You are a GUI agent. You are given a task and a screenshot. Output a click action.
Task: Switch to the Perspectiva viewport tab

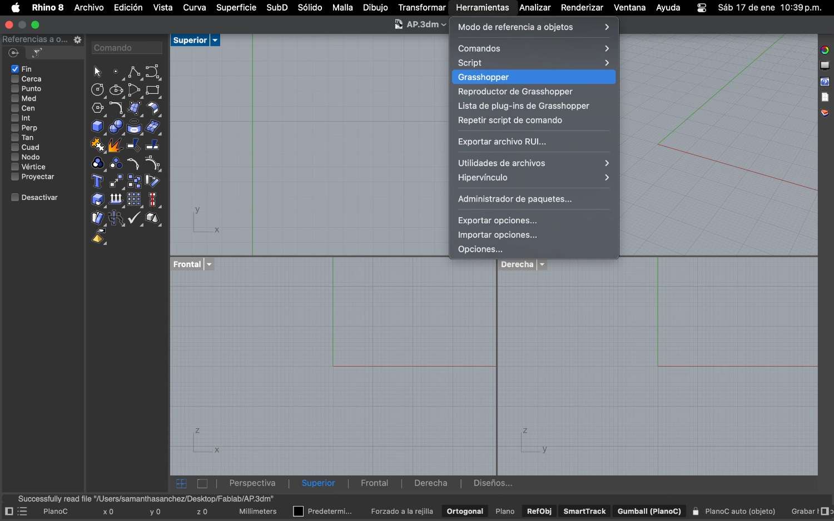click(x=252, y=483)
